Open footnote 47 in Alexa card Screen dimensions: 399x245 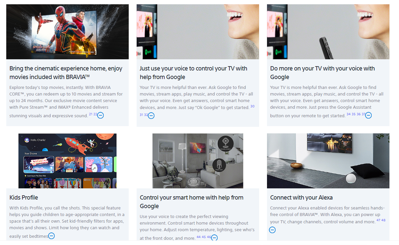coord(378,220)
